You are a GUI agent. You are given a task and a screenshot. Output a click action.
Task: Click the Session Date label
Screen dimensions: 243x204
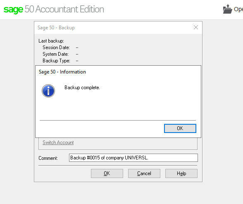click(x=56, y=47)
